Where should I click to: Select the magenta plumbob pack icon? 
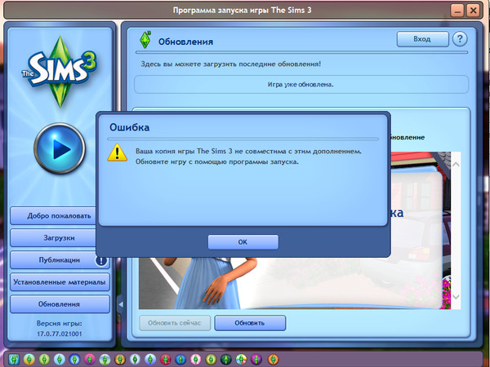[x=90, y=359]
